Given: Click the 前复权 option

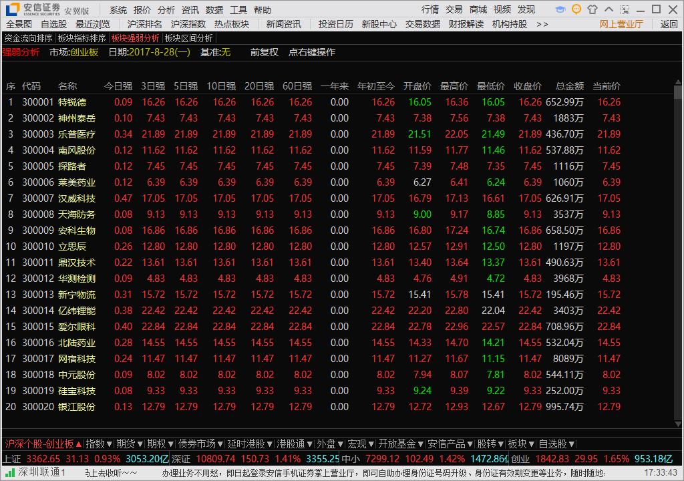Looking at the screenshot, I should (265, 52).
